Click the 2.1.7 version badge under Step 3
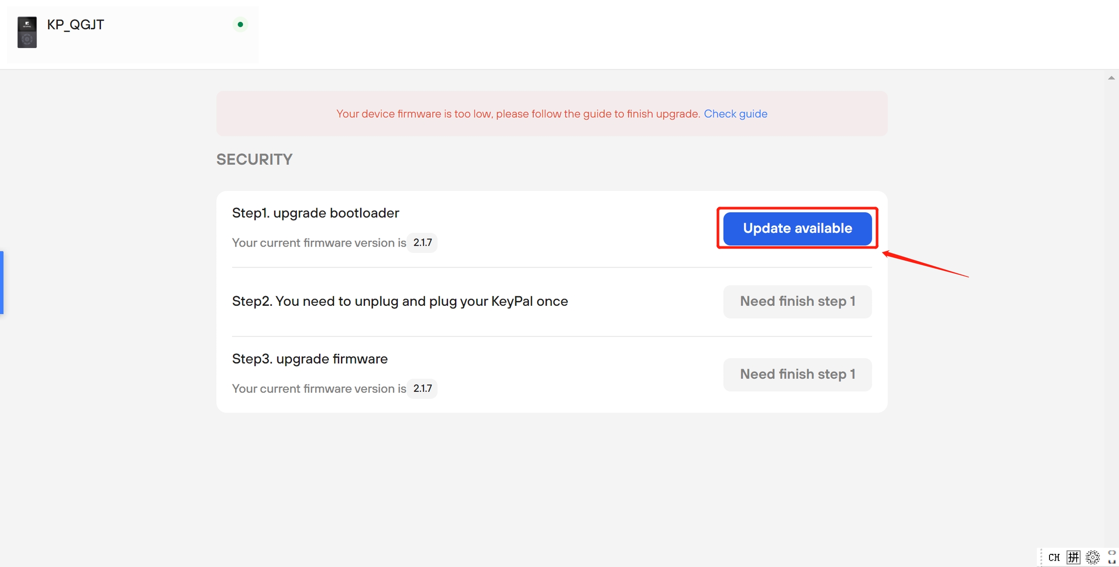 422,388
